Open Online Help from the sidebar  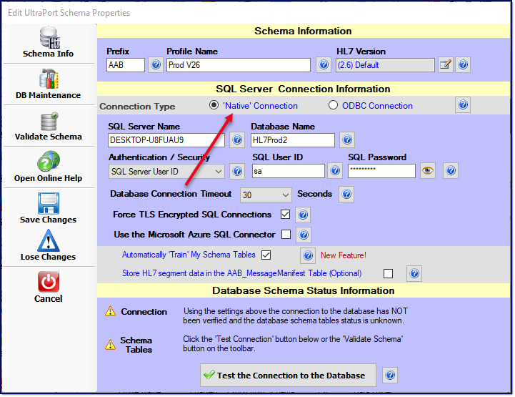coord(49,163)
